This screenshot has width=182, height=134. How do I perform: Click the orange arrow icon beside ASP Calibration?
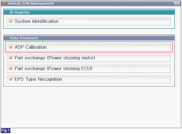point(11,47)
